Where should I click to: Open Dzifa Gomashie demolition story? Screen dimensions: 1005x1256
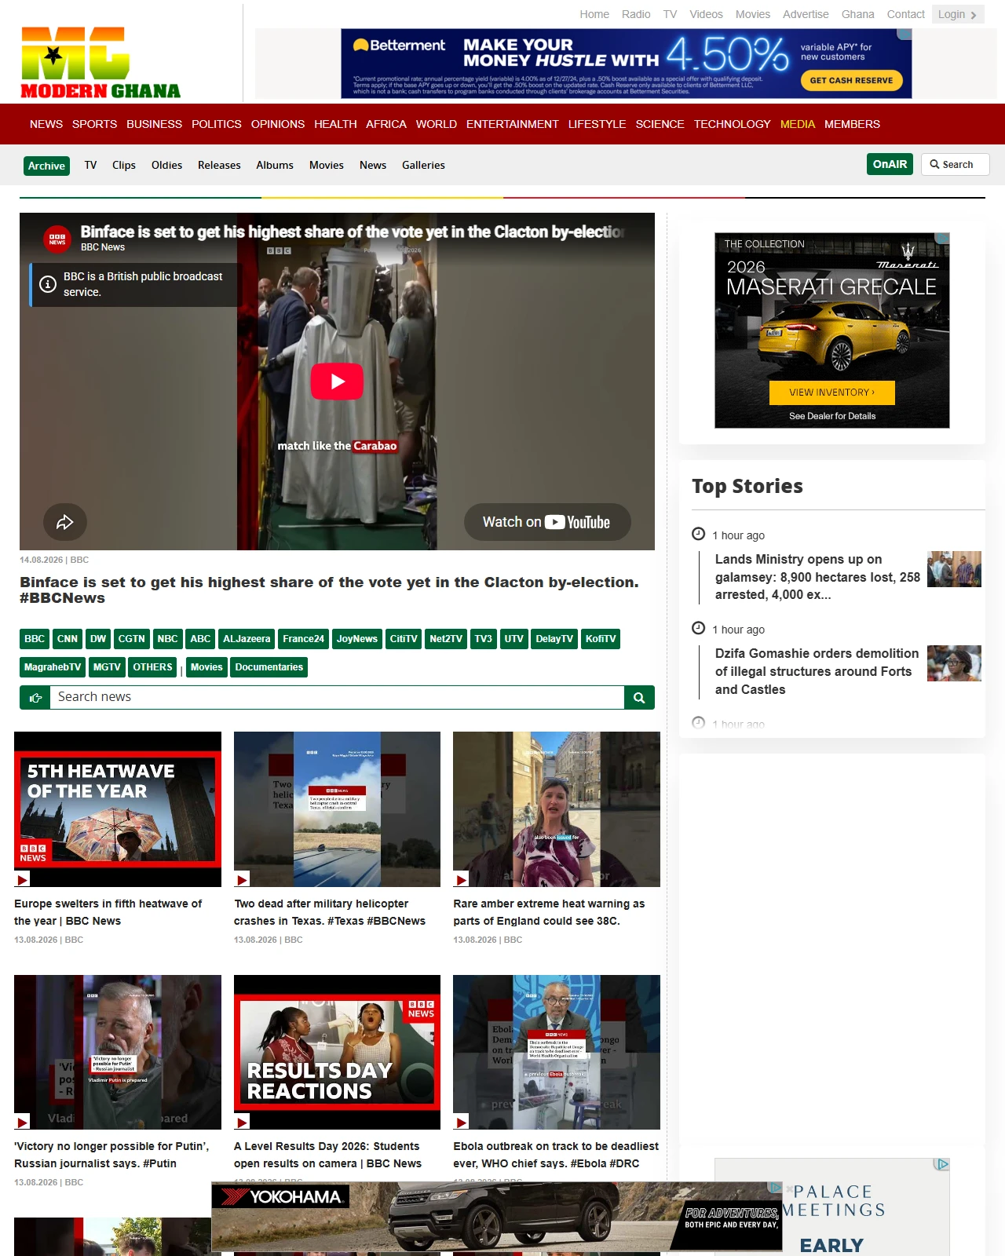817,671
